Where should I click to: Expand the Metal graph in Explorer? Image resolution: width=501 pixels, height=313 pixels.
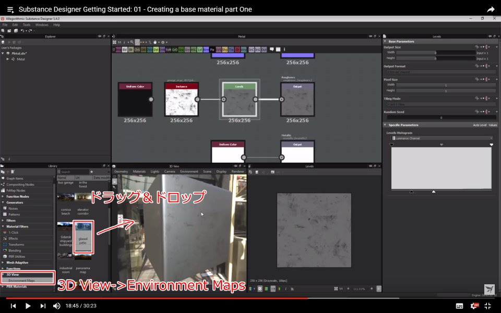pyautogui.click(x=8, y=59)
